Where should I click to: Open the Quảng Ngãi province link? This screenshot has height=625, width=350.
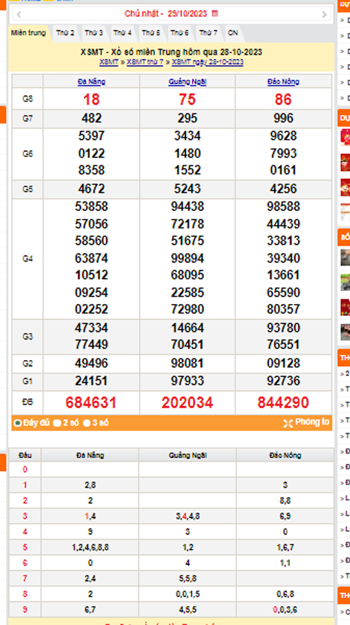point(187,81)
